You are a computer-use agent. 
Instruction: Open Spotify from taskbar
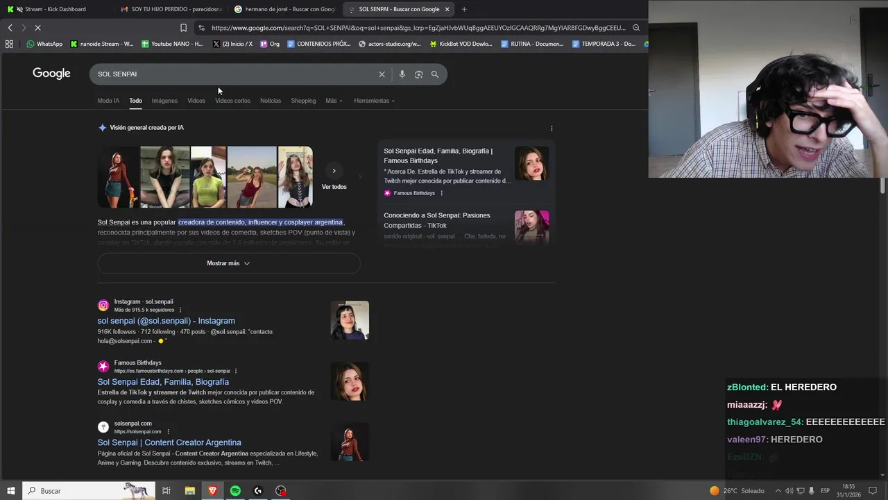[235, 491]
